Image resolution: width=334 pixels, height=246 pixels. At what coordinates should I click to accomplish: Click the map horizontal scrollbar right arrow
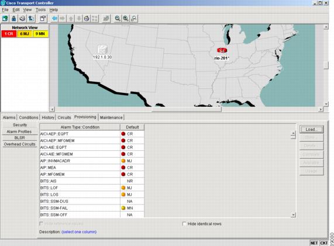[x=321, y=109]
